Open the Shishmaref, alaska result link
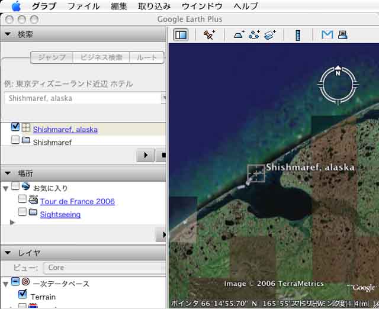The image size is (379, 309). click(x=65, y=130)
